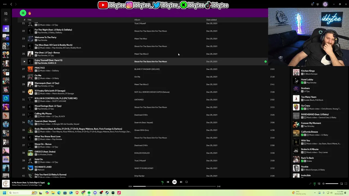This screenshot has height=196, width=349.
Task: Click now playing album cover
Action: coord(6,184)
